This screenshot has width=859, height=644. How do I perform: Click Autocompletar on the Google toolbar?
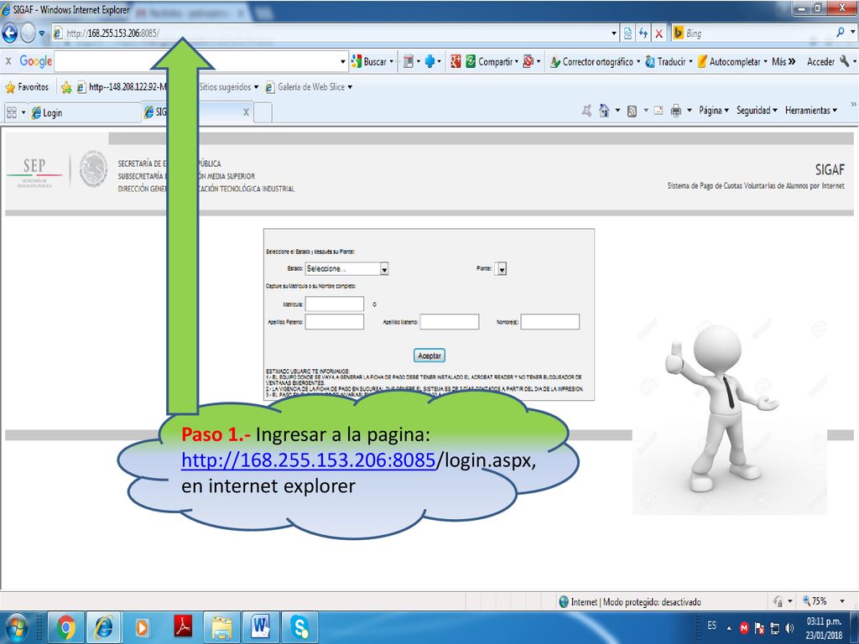pos(731,62)
